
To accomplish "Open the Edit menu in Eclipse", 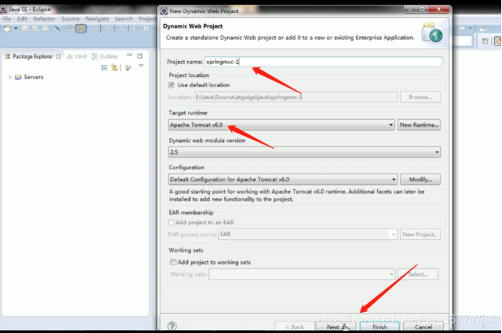I will click(22, 19).
